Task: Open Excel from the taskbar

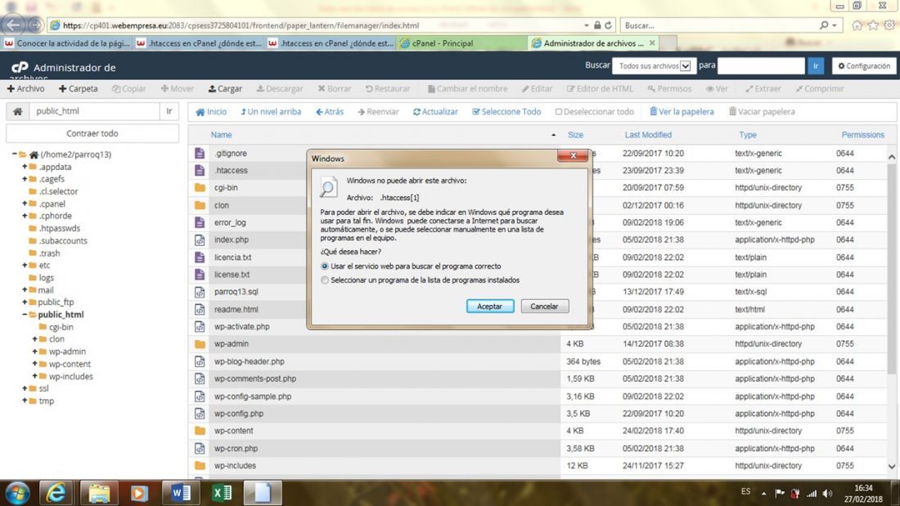Action: tap(222, 493)
